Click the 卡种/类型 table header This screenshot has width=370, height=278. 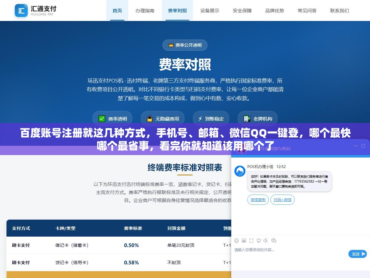[65, 228]
